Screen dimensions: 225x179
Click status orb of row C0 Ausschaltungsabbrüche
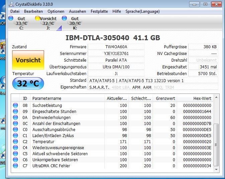click(x=15, y=129)
